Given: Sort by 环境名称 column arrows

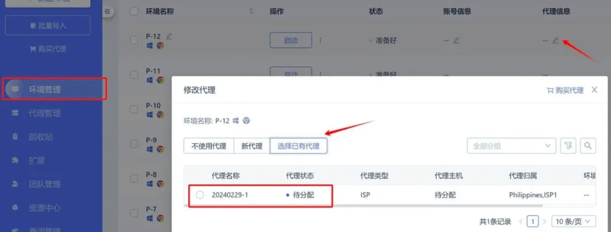Looking at the screenshot, I should click(251, 11).
